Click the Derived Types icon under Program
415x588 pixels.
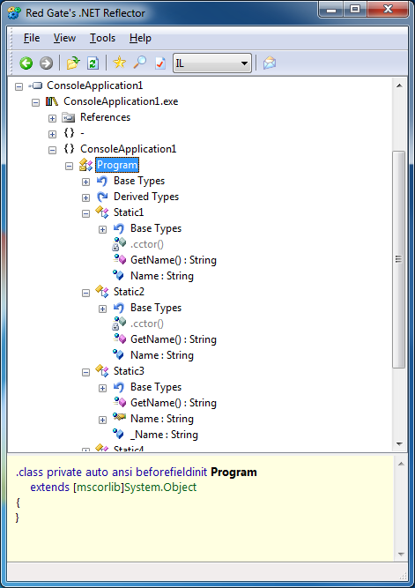coord(102,197)
